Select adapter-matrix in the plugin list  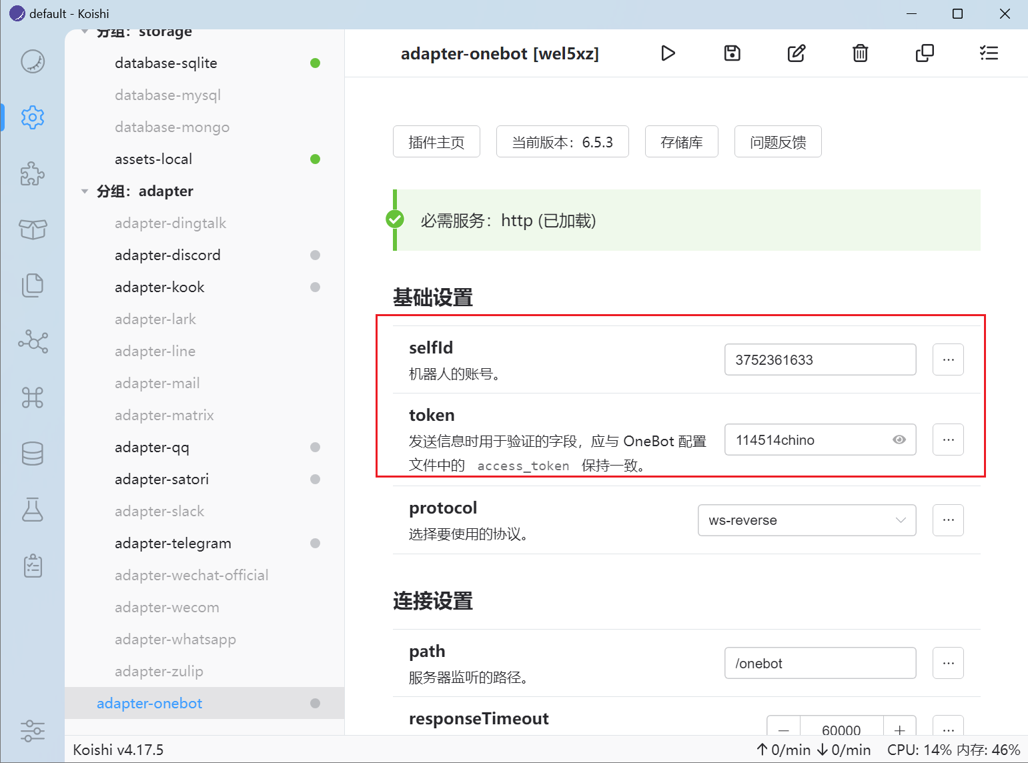pyautogui.click(x=205, y=415)
